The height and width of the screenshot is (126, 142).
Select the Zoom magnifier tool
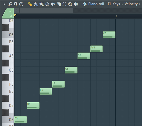[x=70, y=4]
